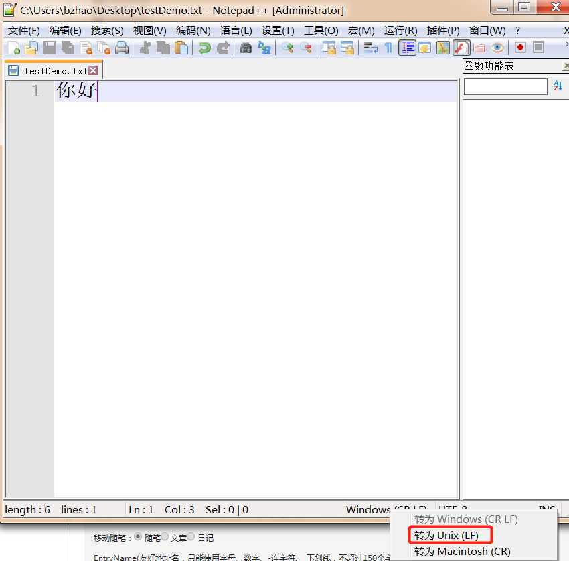Viewport: 569px width, 561px height.
Task: Close the testDemo.txt tab
Action: click(93, 70)
